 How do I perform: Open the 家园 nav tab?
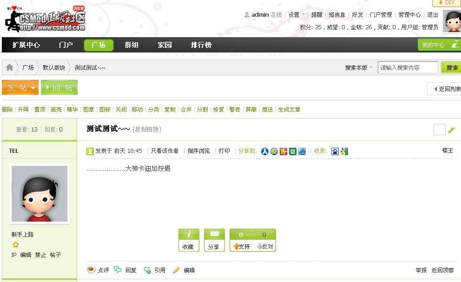pos(165,45)
